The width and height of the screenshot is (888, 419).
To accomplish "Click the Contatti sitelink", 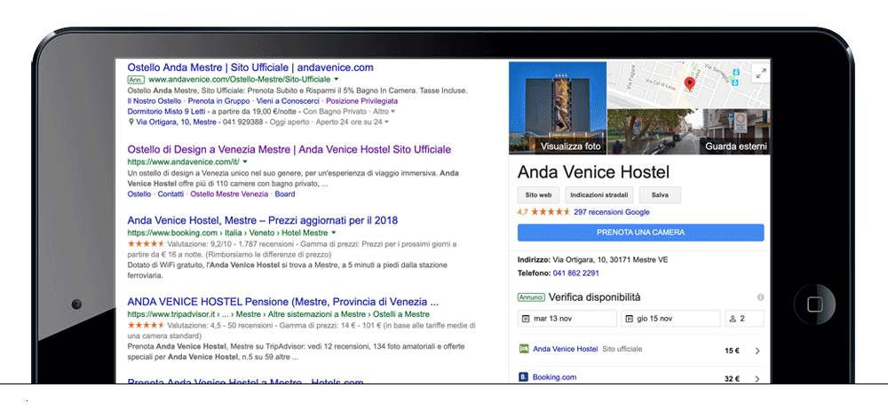I will (x=170, y=194).
